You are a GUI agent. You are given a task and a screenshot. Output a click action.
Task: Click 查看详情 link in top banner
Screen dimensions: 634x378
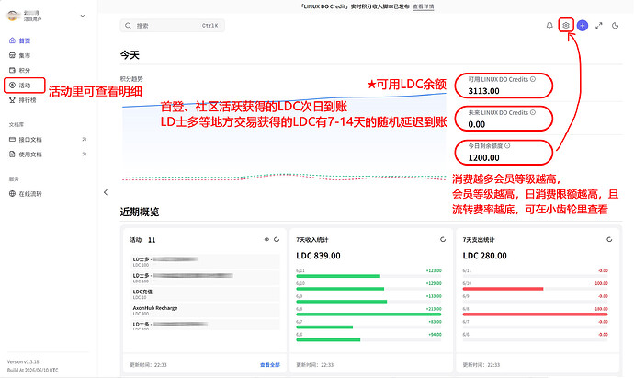pos(424,6)
